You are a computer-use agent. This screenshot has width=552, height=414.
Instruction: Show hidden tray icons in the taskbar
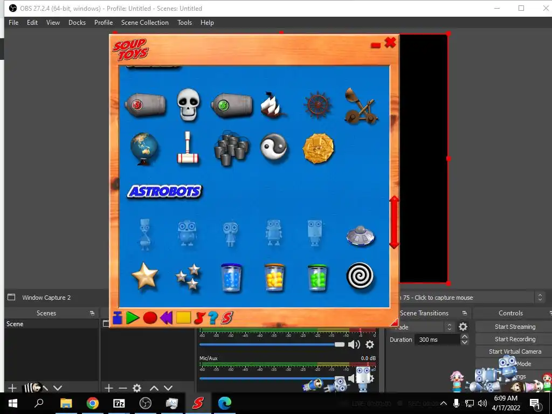point(444,403)
